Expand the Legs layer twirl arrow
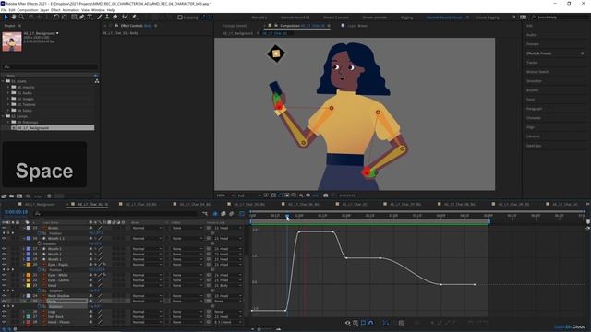 click(x=24, y=312)
